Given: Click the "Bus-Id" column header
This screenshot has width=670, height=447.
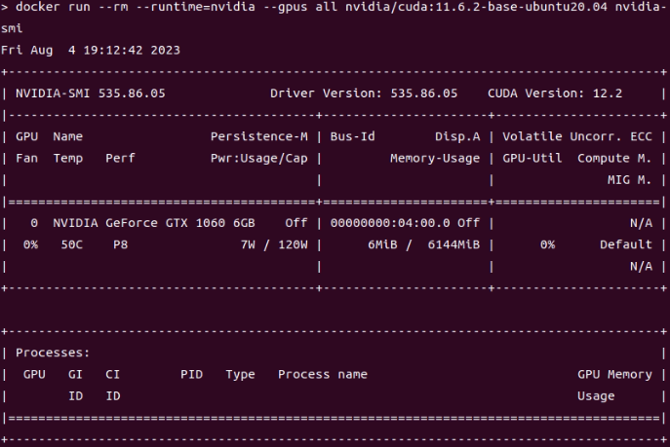Looking at the screenshot, I should 352,136.
